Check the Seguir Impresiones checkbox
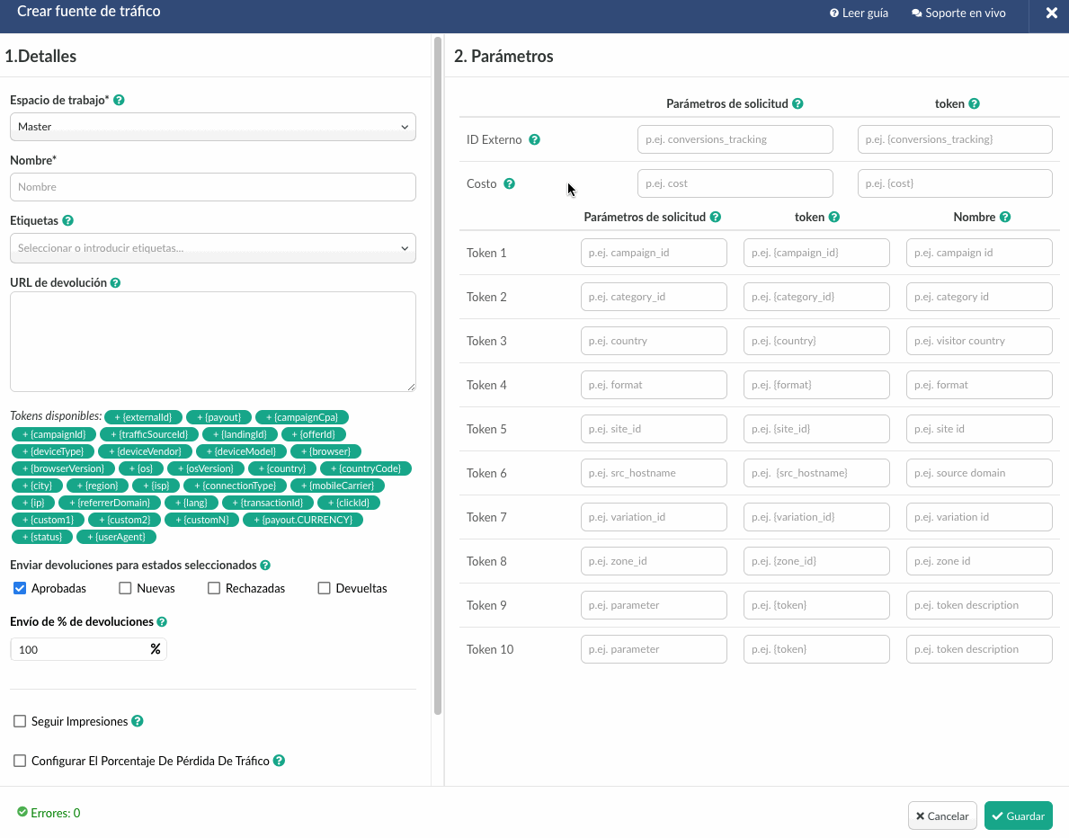 click(x=20, y=721)
